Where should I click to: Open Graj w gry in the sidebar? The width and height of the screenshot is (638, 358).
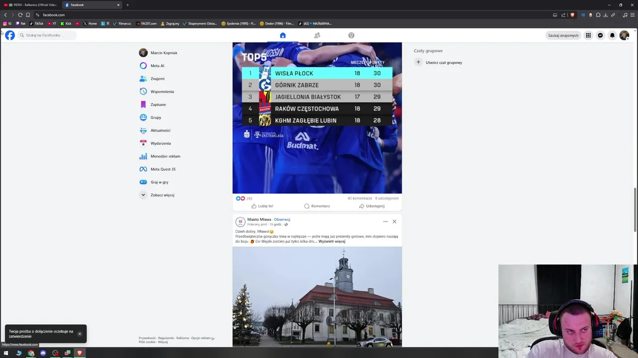coord(154,182)
